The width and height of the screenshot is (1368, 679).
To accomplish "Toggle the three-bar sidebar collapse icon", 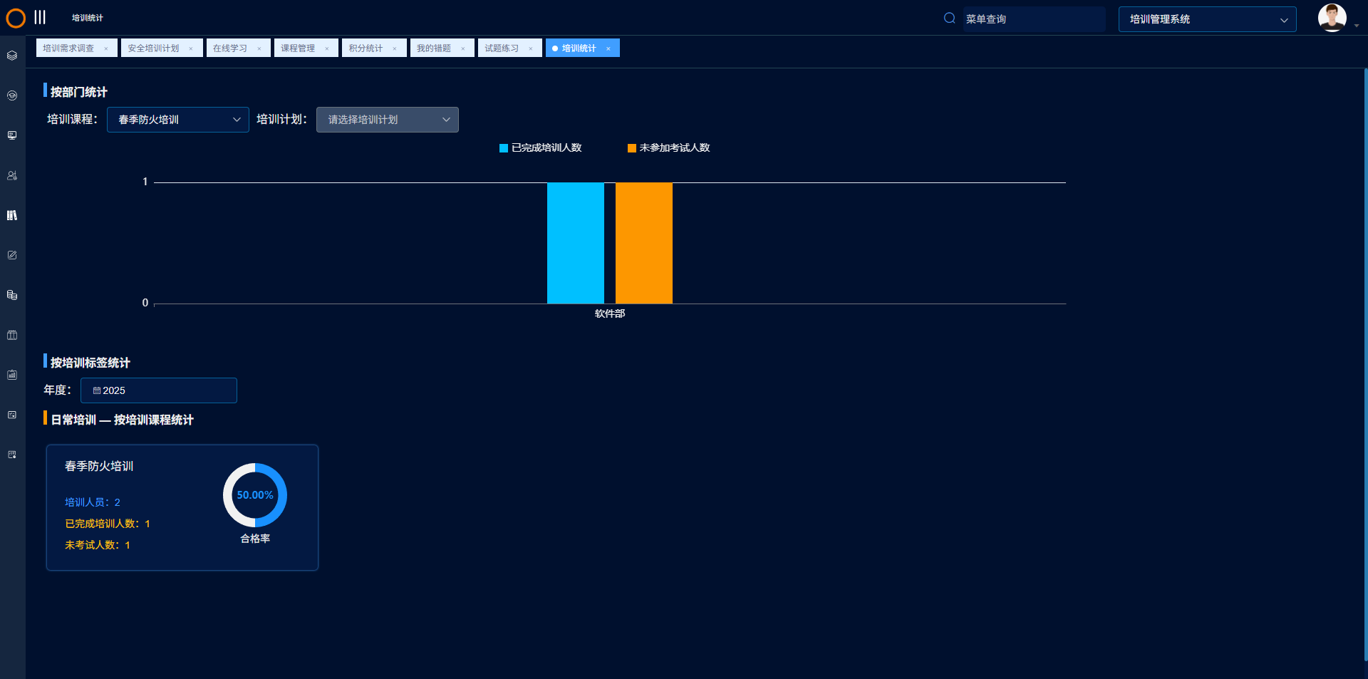I will point(40,18).
